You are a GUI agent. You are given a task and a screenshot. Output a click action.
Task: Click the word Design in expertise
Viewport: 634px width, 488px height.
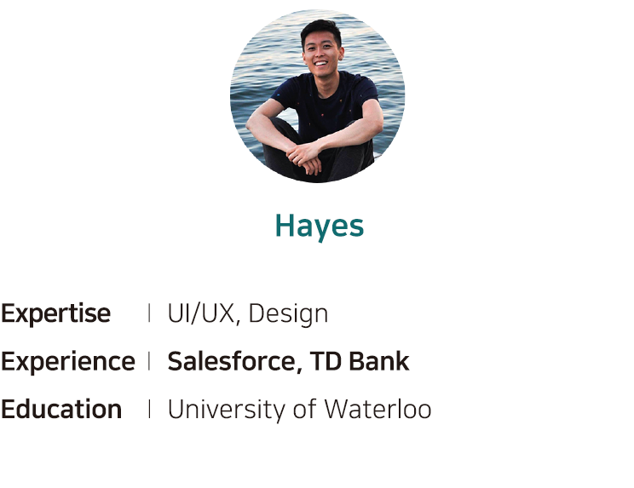click(288, 314)
